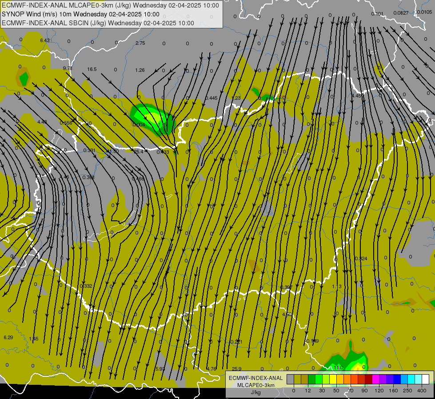Select the pure blue legend swatch
Viewport: 435px width, 399px height.
tap(397, 379)
